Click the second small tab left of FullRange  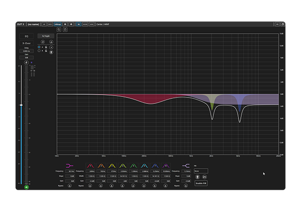(x=50, y=24)
